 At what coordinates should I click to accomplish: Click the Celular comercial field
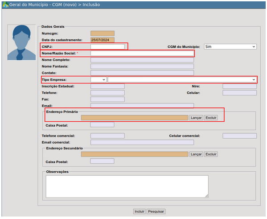(239, 136)
